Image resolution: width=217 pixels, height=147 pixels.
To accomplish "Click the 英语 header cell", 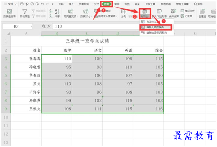I will tap(118, 50).
